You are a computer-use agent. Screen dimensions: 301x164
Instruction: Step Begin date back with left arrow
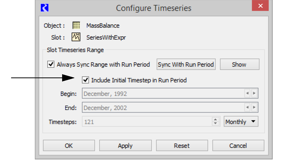coord(247,94)
